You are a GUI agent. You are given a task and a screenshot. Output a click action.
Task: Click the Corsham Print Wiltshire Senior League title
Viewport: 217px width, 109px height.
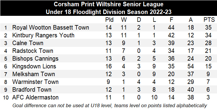pyautogui.click(x=109, y=4)
